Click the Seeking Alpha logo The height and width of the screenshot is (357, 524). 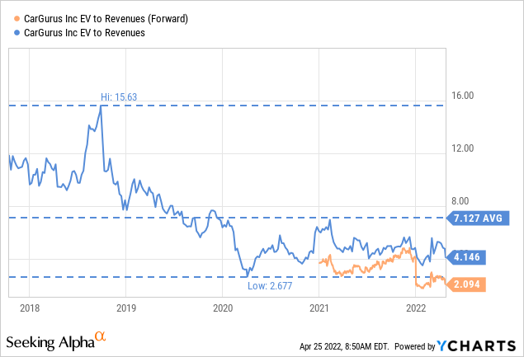point(56,341)
